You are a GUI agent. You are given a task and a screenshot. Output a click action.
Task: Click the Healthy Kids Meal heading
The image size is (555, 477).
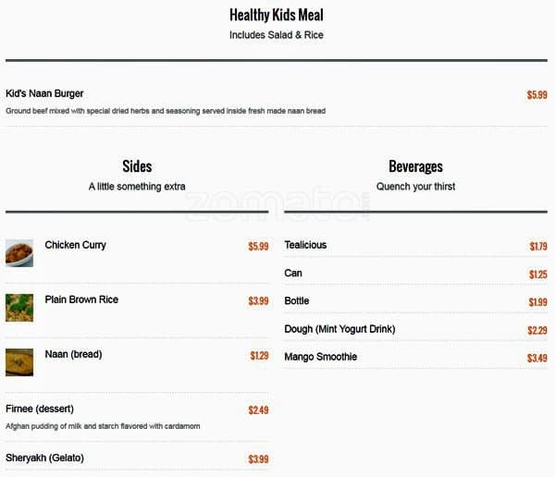tap(277, 15)
